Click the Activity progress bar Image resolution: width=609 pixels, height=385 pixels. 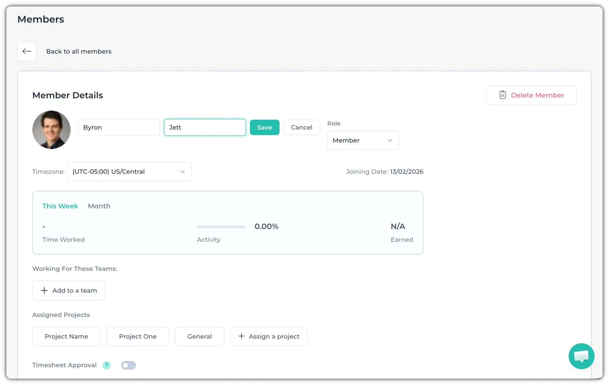point(221,227)
